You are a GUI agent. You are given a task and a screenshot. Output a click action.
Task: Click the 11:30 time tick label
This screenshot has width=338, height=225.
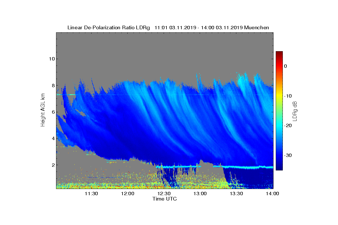91,193
